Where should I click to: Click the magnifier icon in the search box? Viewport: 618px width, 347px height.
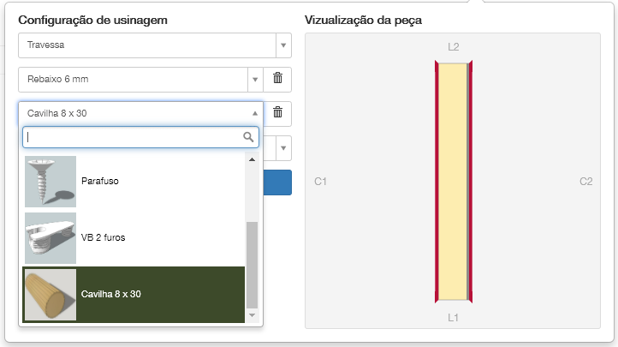249,137
